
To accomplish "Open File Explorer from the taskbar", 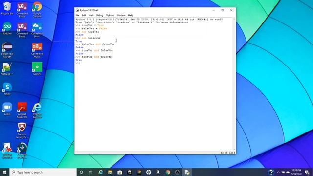I will coord(110,172).
